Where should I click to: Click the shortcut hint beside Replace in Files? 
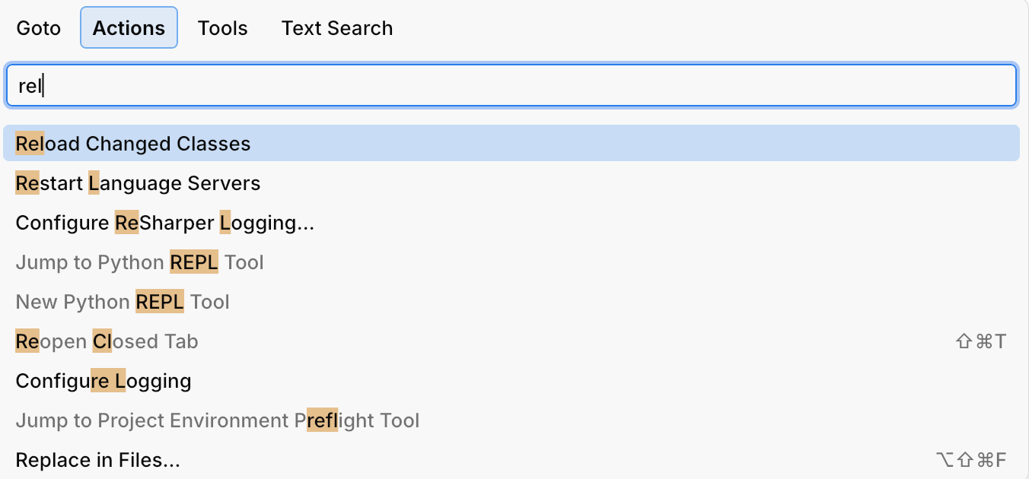click(970, 459)
